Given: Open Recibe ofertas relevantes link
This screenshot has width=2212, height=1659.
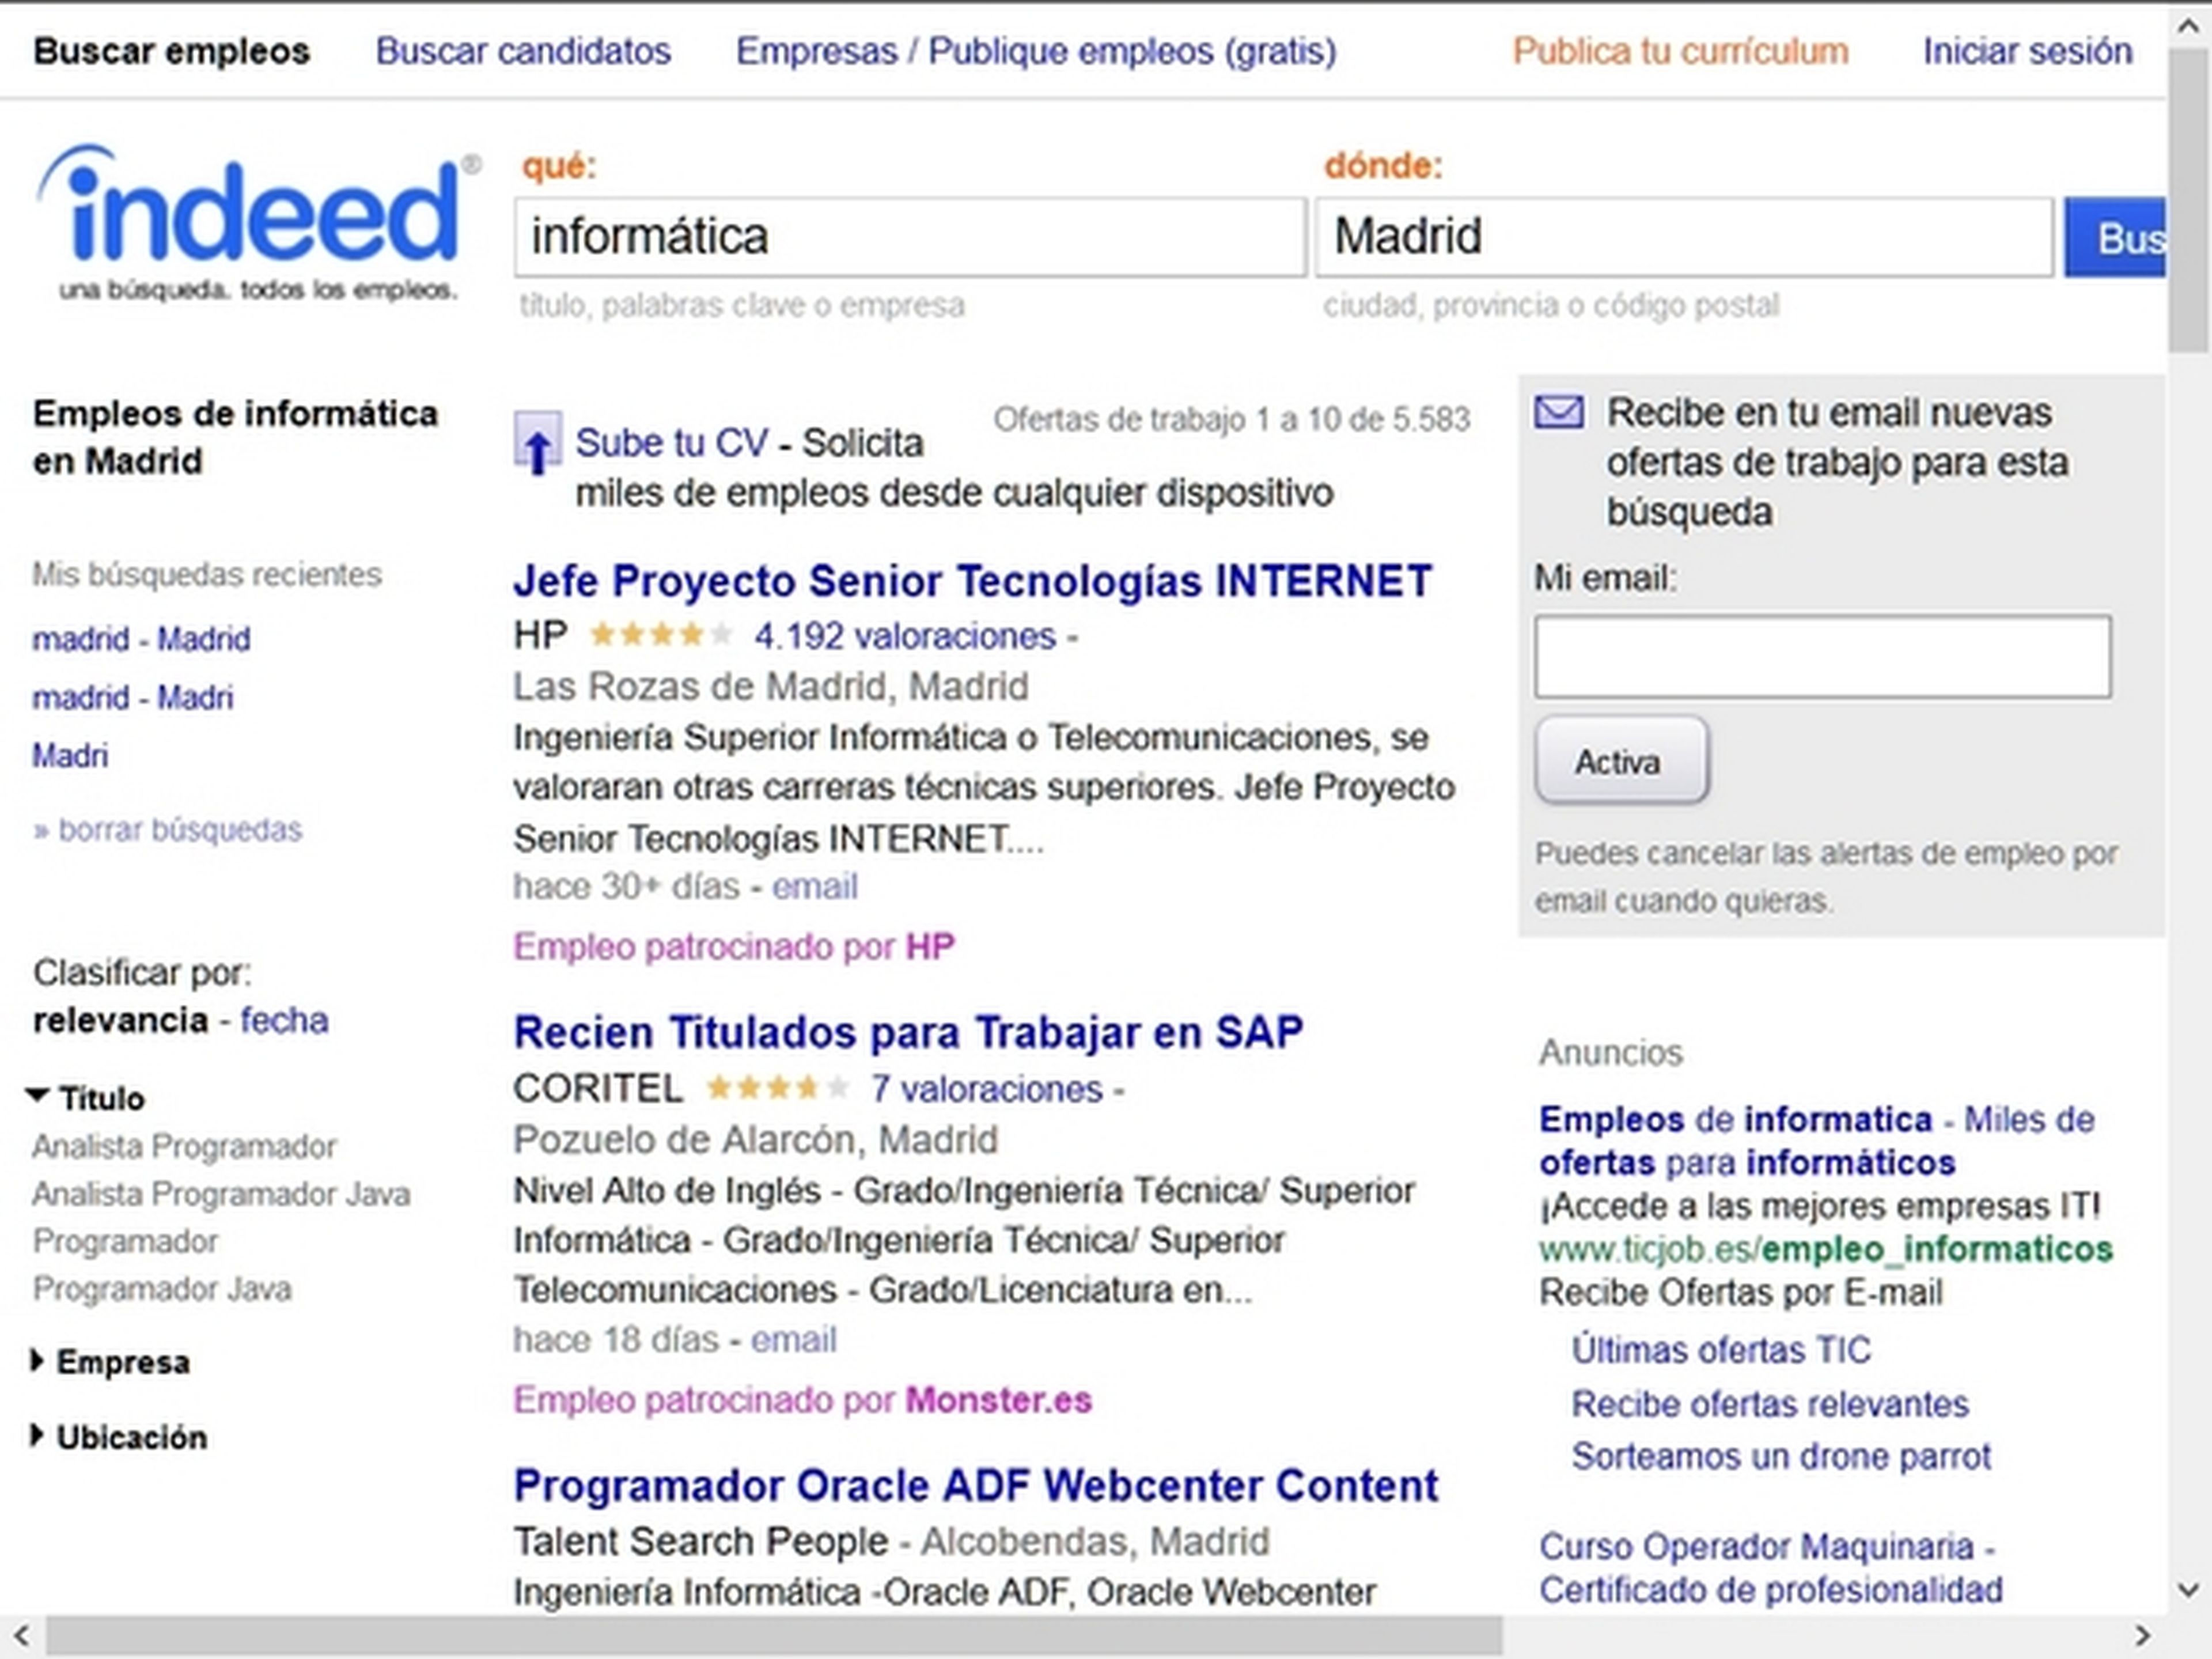Looking at the screenshot, I should coord(1770,1404).
